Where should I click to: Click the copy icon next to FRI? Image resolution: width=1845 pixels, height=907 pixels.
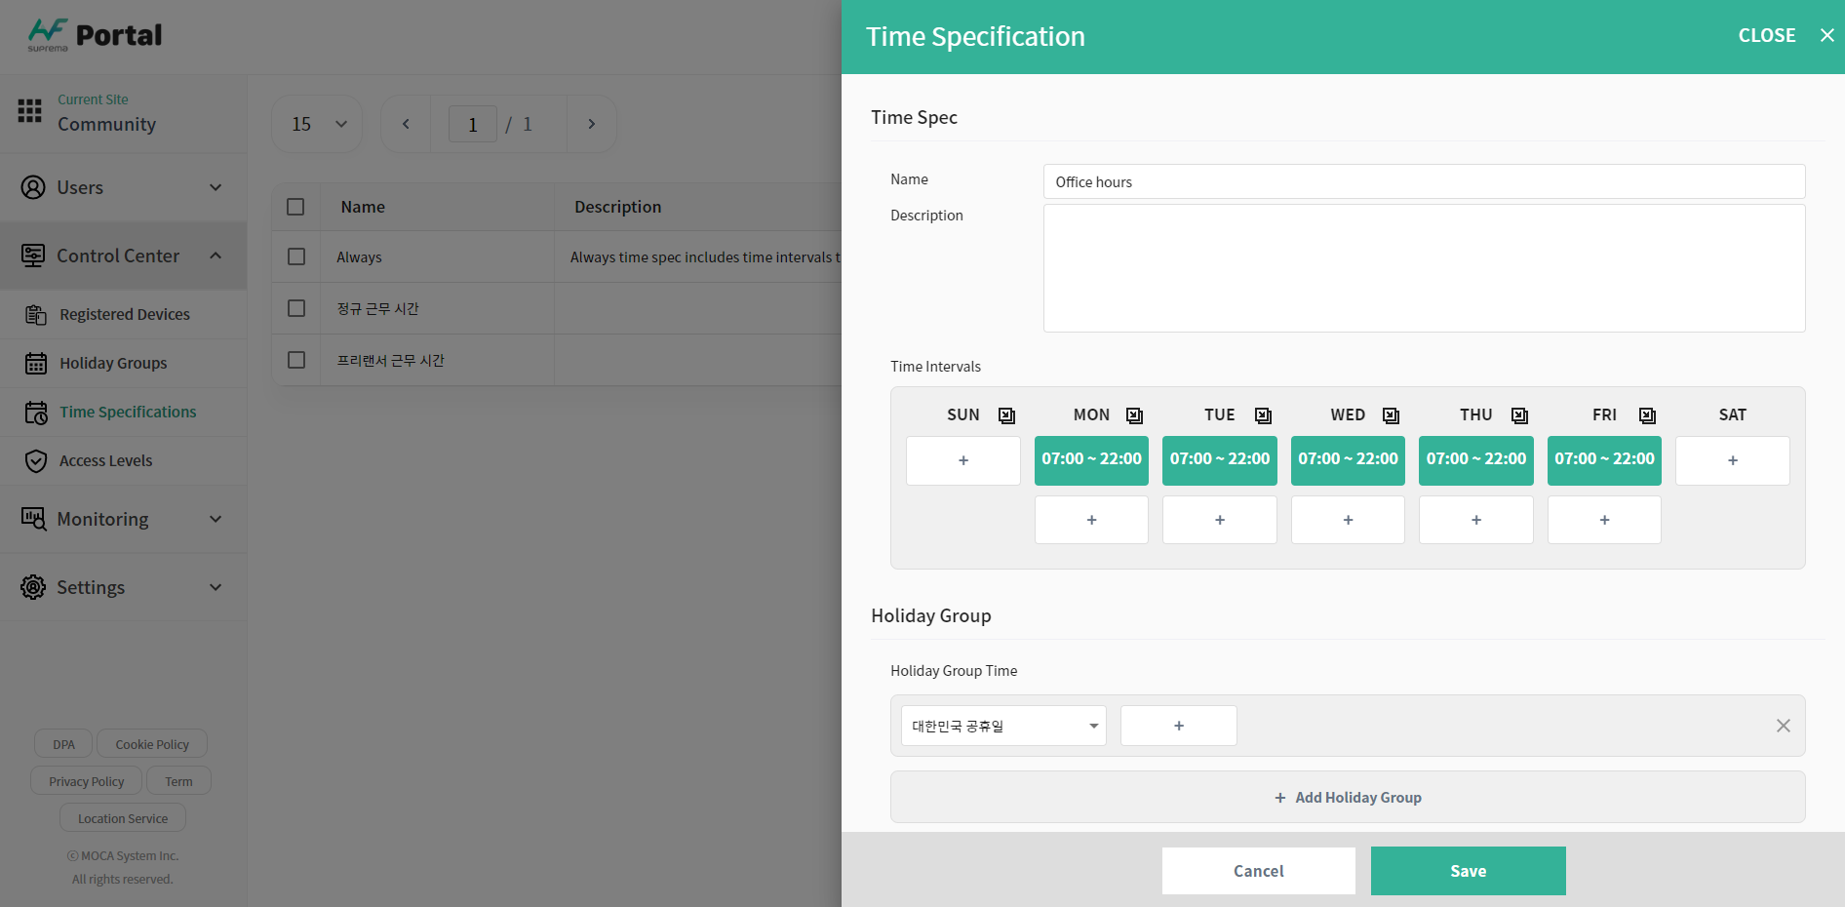tap(1647, 415)
